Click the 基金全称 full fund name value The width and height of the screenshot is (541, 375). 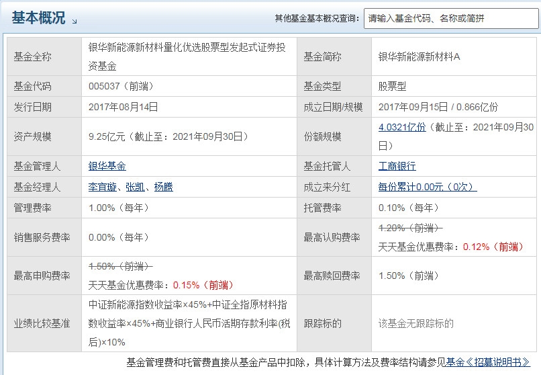point(187,56)
